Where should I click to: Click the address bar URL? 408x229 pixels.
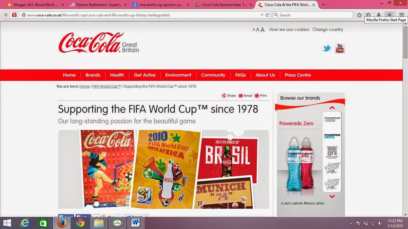tap(98, 15)
